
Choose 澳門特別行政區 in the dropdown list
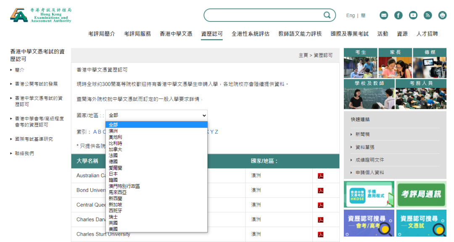(x=124, y=186)
